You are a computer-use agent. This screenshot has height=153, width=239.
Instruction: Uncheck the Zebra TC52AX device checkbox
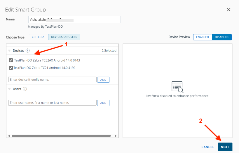(11, 60)
